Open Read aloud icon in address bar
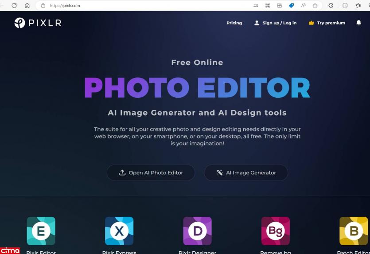This screenshot has height=254, width=370. (304, 5)
